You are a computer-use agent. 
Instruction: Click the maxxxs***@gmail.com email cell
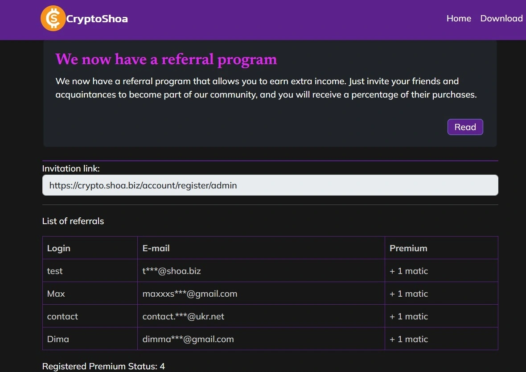(x=261, y=294)
